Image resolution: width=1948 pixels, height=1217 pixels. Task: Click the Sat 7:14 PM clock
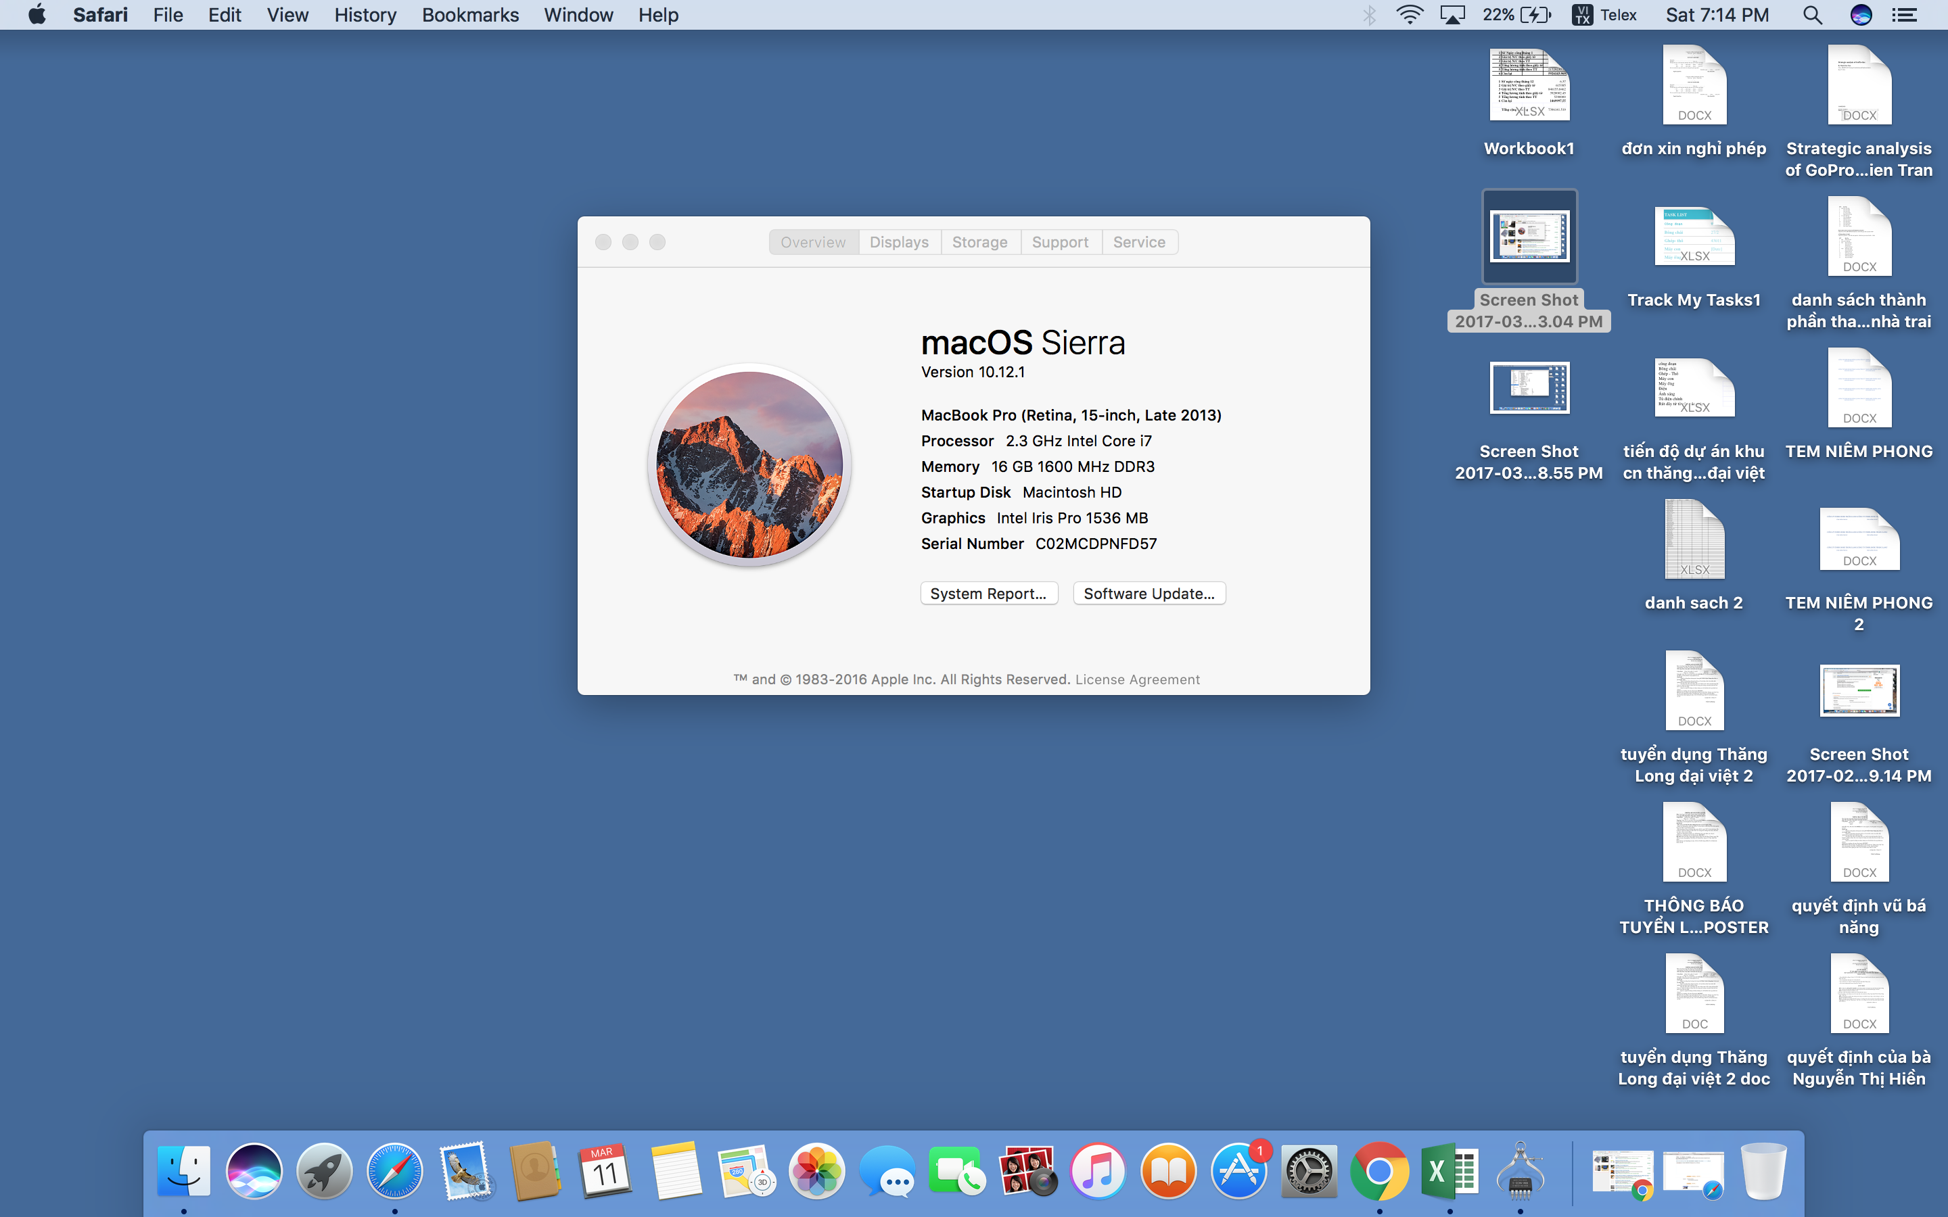pyautogui.click(x=1717, y=14)
